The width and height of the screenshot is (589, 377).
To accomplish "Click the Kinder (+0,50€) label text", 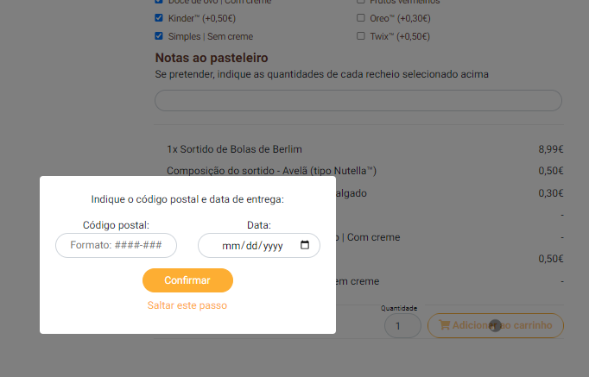I will pyautogui.click(x=202, y=18).
